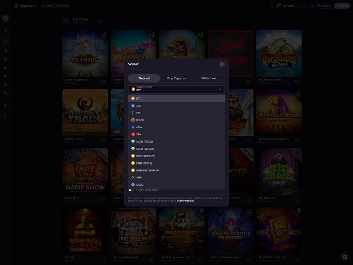The height and width of the screenshot is (265, 353).
Task: Choose BNB (BEP-2) option
Action: 177,163
